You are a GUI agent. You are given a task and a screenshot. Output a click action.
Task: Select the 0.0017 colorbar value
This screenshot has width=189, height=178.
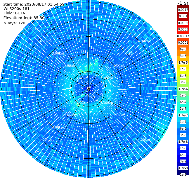[183, 10]
